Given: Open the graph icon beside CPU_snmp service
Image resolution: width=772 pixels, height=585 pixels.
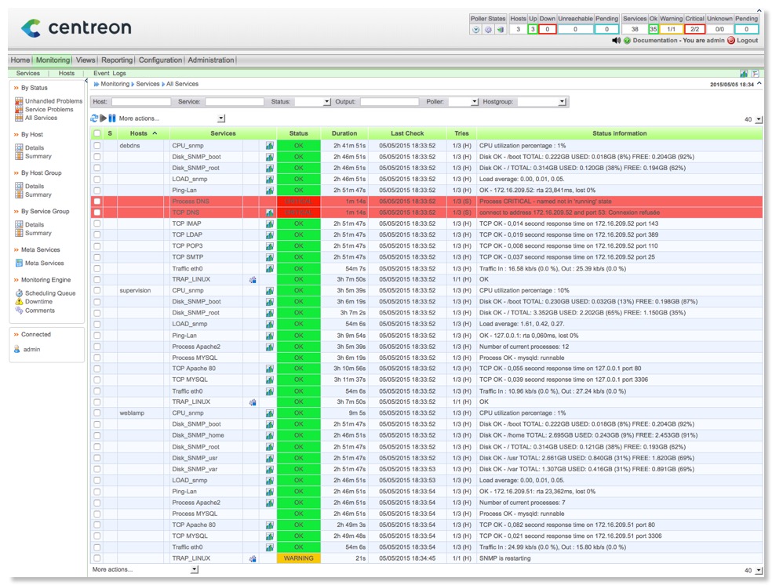Looking at the screenshot, I should tap(268, 146).
